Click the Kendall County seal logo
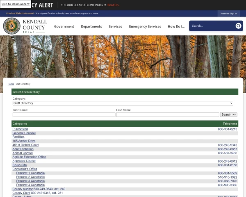This screenshot has height=197, width=246. pos(11,26)
